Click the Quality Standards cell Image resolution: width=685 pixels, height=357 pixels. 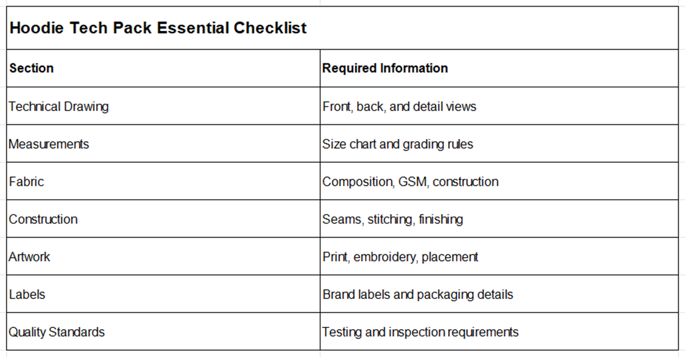pyautogui.click(x=163, y=331)
